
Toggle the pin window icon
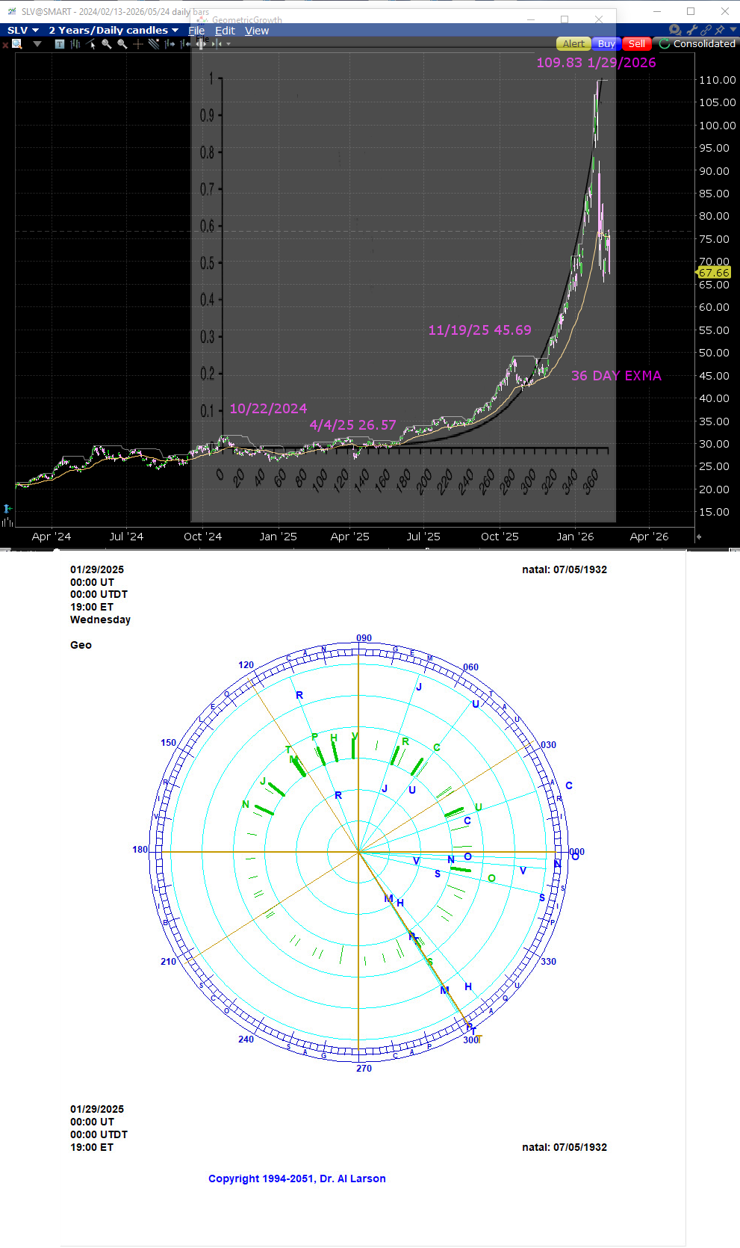click(x=720, y=30)
